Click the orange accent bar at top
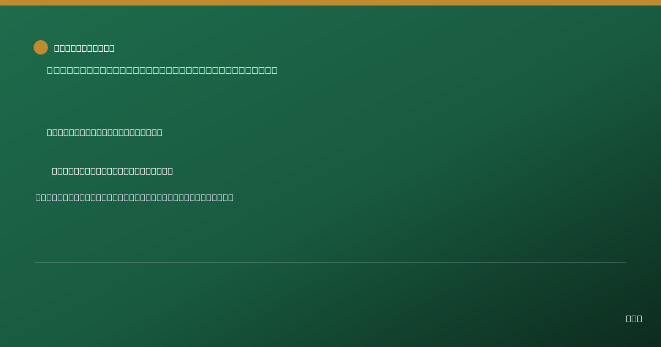The image size is (661, 347). tap(330, 3)
